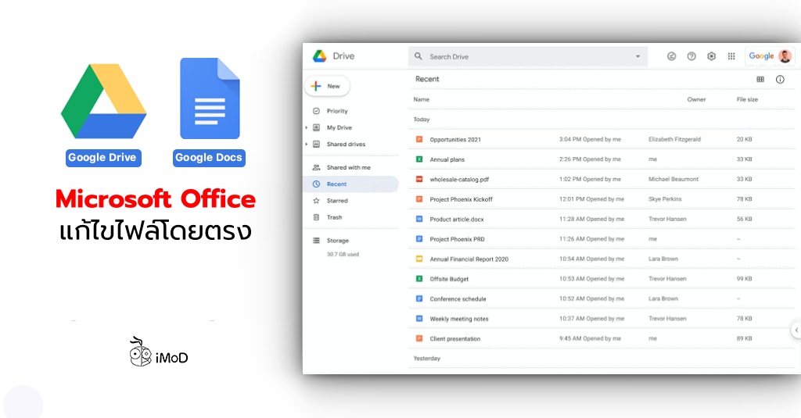Open the Google apps grid icon
Screen dimensions: 801x418
coord(731,56)
